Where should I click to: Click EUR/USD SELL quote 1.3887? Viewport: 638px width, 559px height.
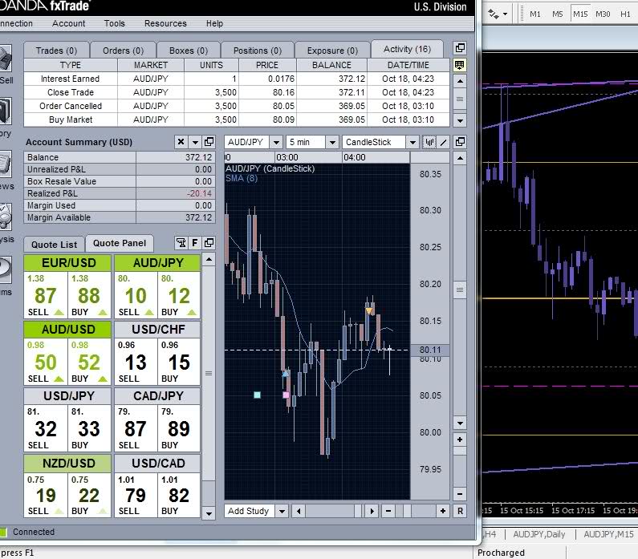point(45,295)
